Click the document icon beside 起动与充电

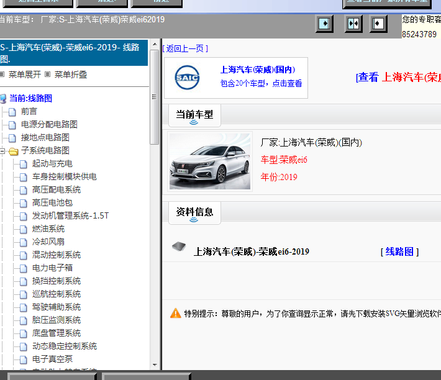click(x=24, y=164)
